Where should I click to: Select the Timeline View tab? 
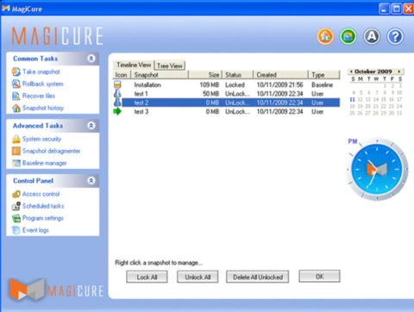tap(134, 65)
